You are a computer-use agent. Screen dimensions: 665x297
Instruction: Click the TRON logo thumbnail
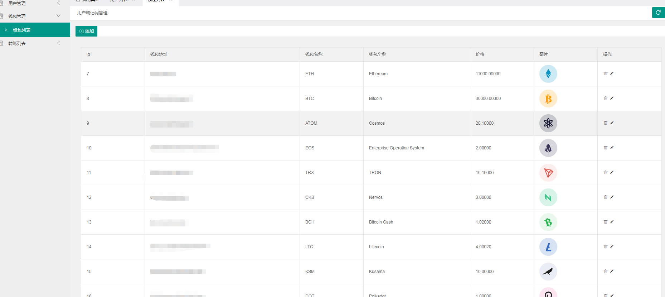tap(548, 173)
